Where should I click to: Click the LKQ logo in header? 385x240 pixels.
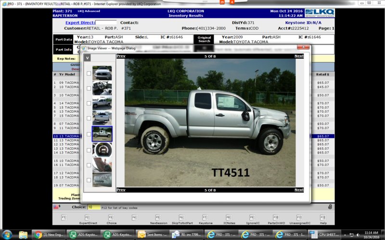click(x=320, y=13)
